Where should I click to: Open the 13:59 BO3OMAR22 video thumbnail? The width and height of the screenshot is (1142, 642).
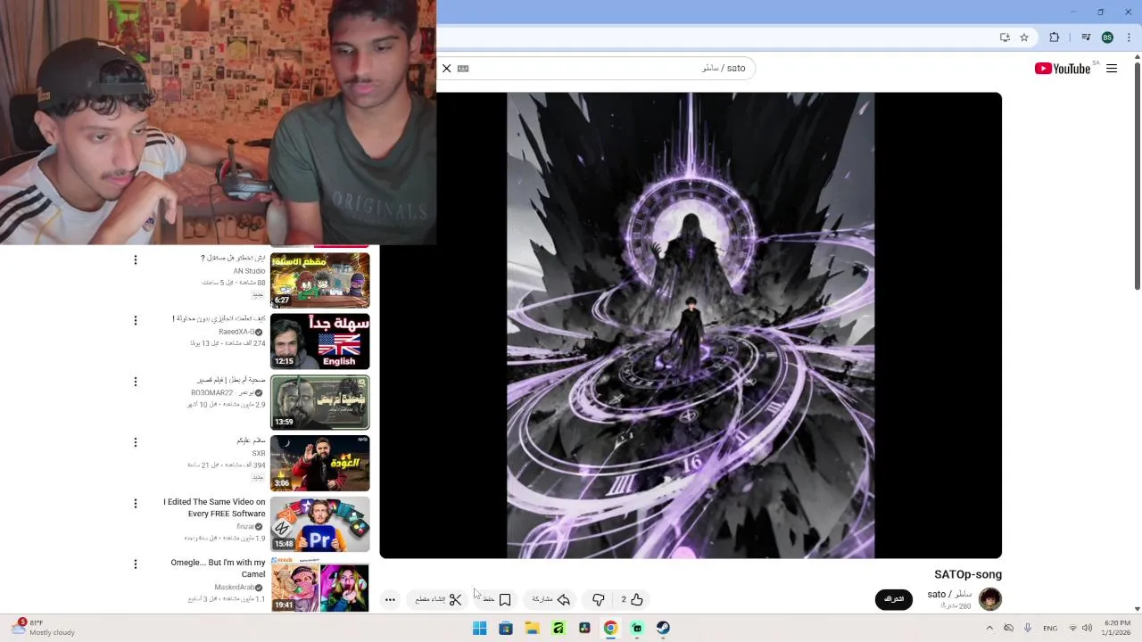tap(319, 402)
